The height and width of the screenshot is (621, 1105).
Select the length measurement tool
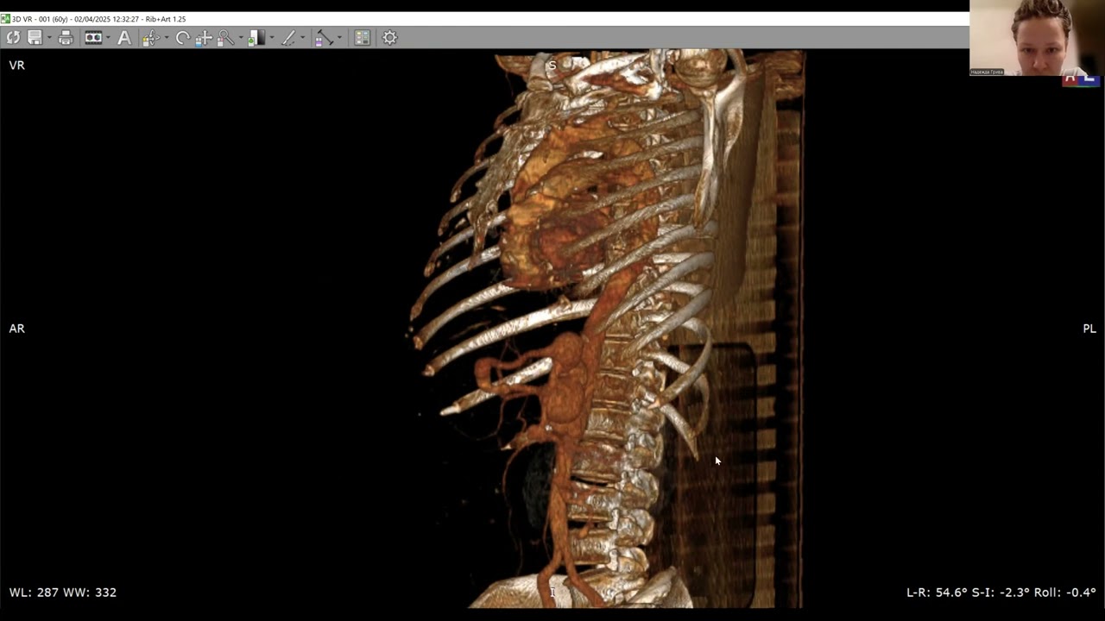coord(324,38)
